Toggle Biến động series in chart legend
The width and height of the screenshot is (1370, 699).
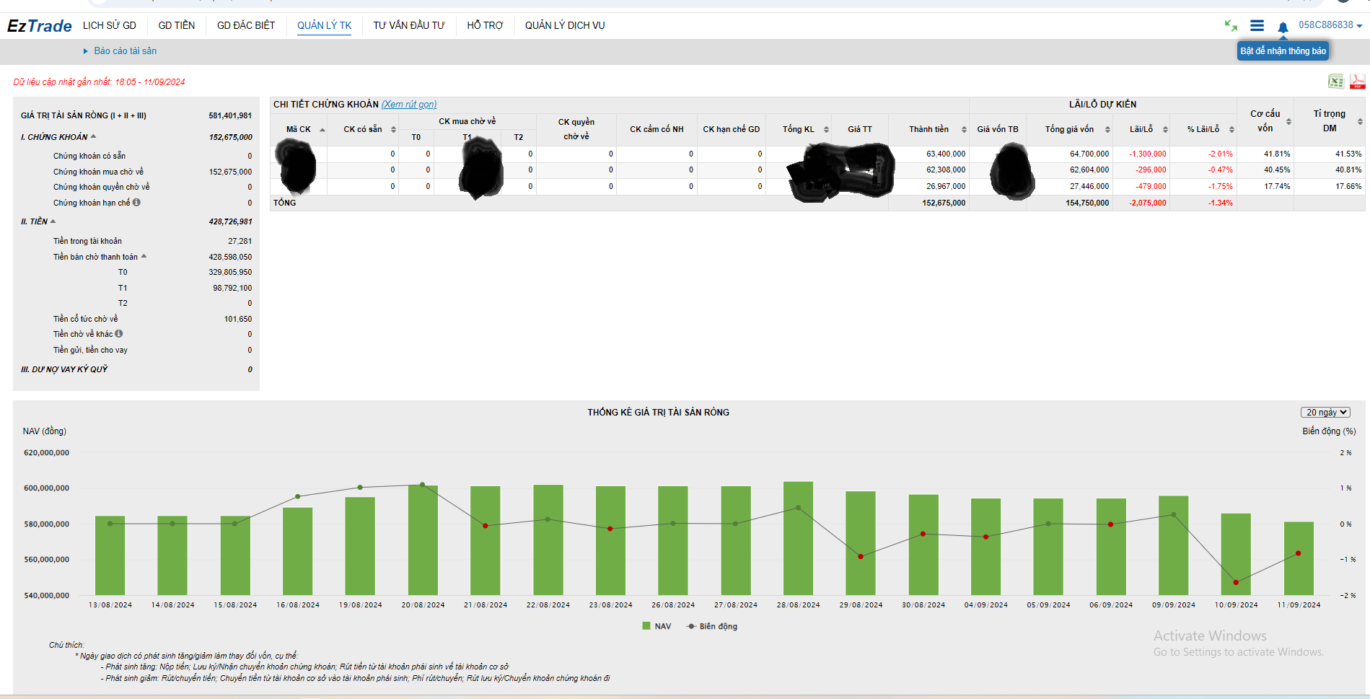[712, 626]
